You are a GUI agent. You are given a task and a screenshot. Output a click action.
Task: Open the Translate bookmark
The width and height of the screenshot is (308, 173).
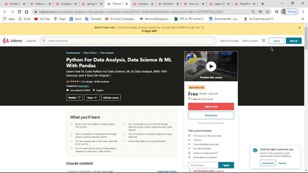point(93,19)
